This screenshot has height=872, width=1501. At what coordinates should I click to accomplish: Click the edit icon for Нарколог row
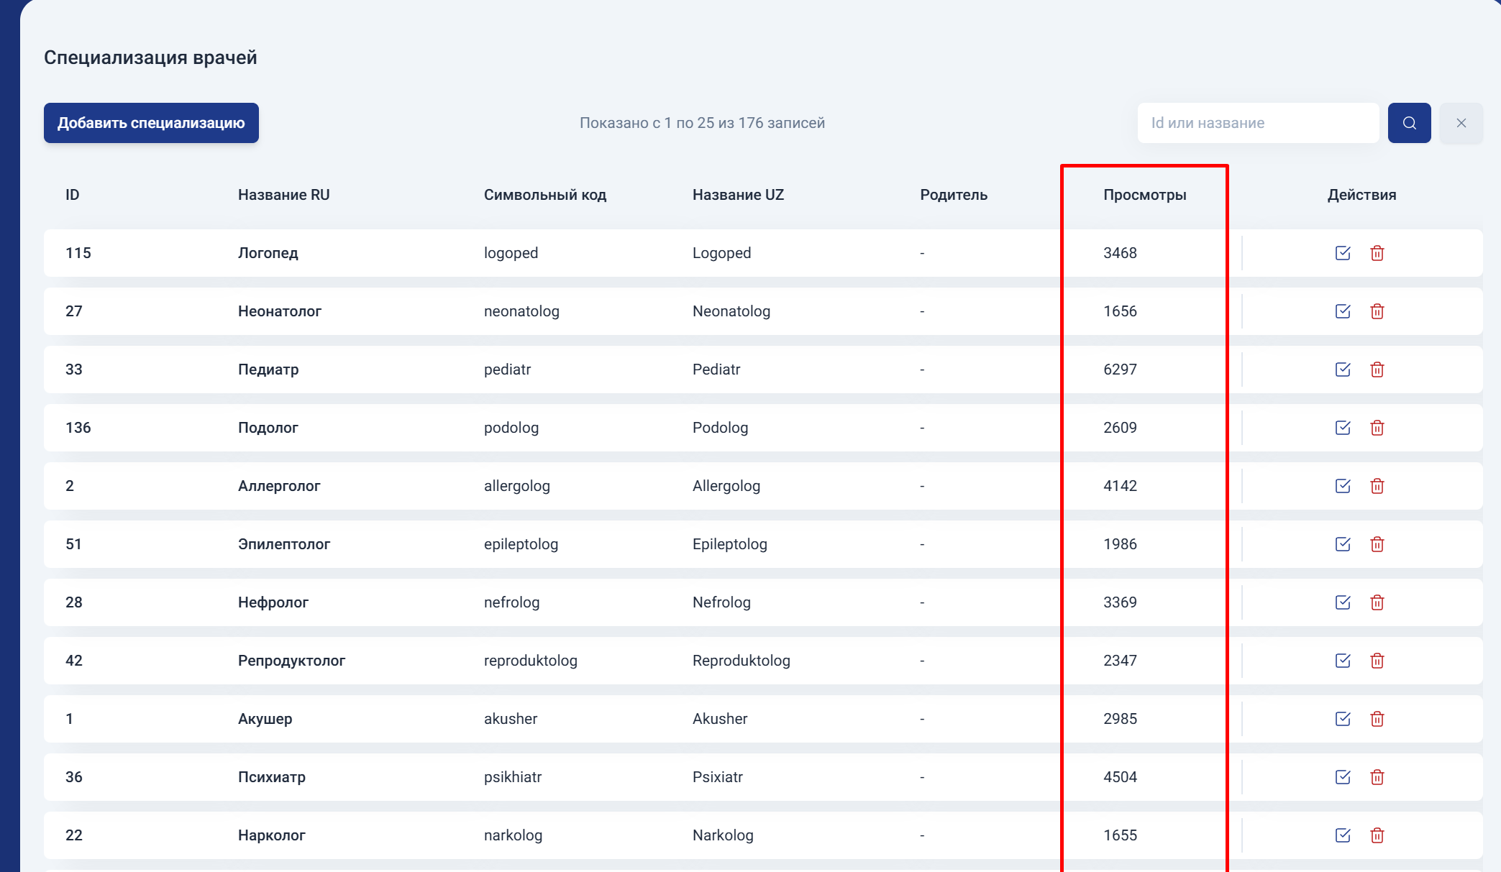click(1342, 835)
